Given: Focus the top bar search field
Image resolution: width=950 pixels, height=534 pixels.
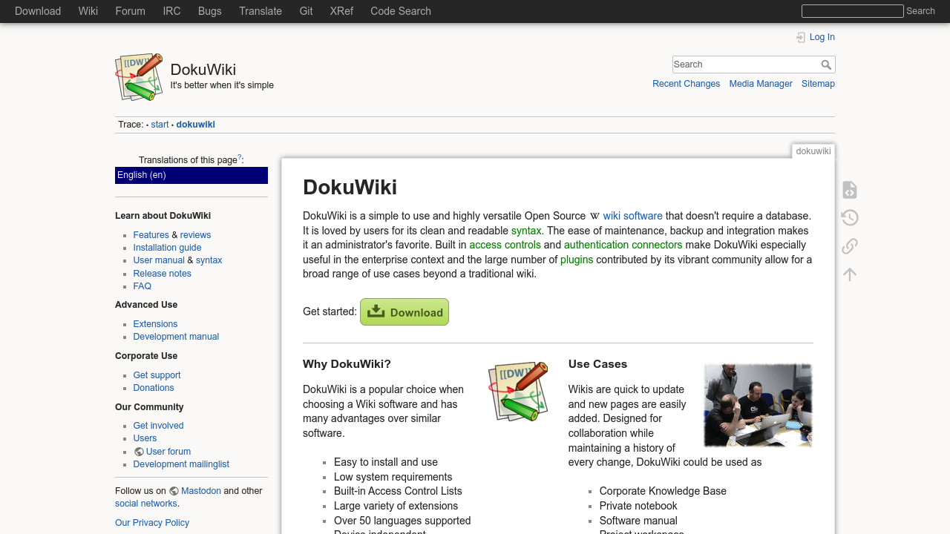Looking at the screenshot, I should tap(852, 11).
